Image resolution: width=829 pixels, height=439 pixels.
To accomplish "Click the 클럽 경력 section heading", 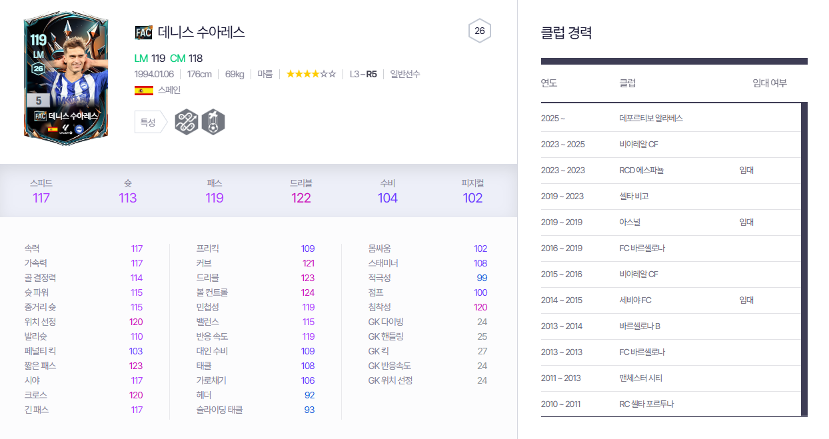I will [566, 33].
